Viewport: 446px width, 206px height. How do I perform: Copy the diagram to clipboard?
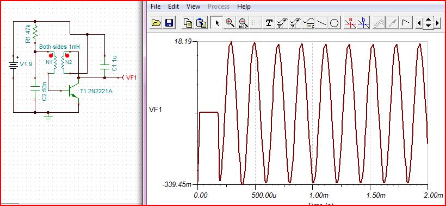click(x=188, y=23)
